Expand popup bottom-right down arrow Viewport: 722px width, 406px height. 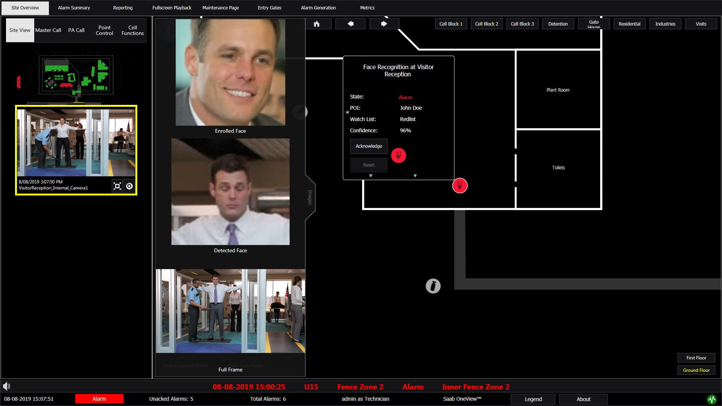(415, 176)
